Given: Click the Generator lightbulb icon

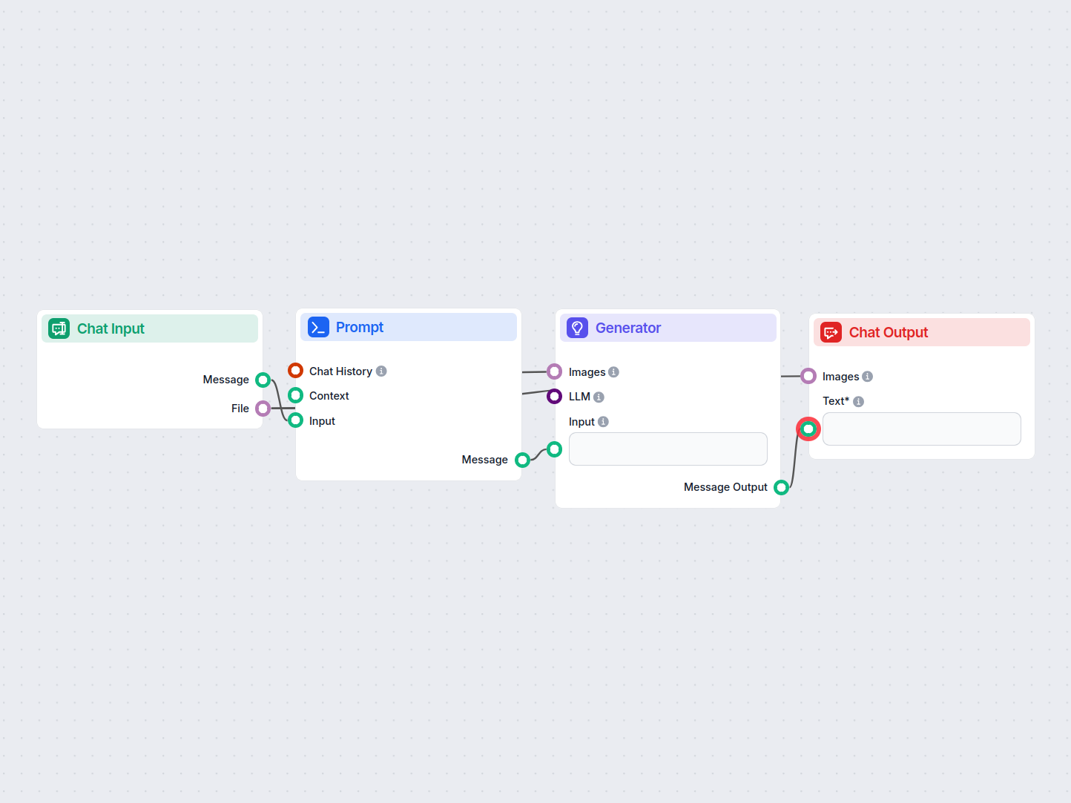Looking at the screenshot, I should [577, 328].
